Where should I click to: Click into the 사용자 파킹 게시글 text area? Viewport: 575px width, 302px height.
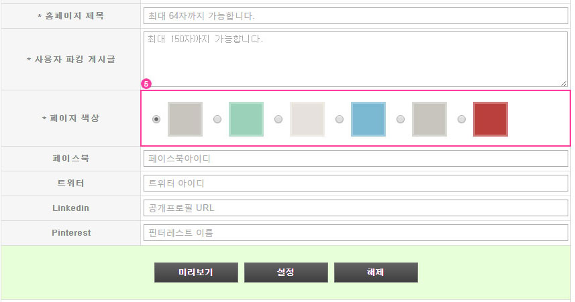[x=356, y=59]
